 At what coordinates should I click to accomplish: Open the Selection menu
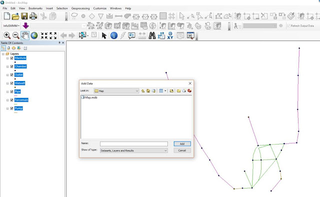62,8
